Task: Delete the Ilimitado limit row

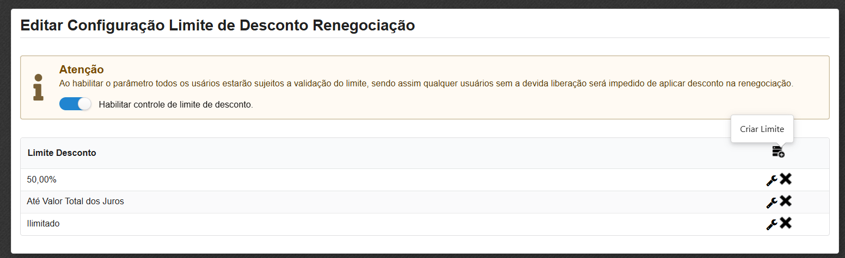Action: [x=786, y=223]
